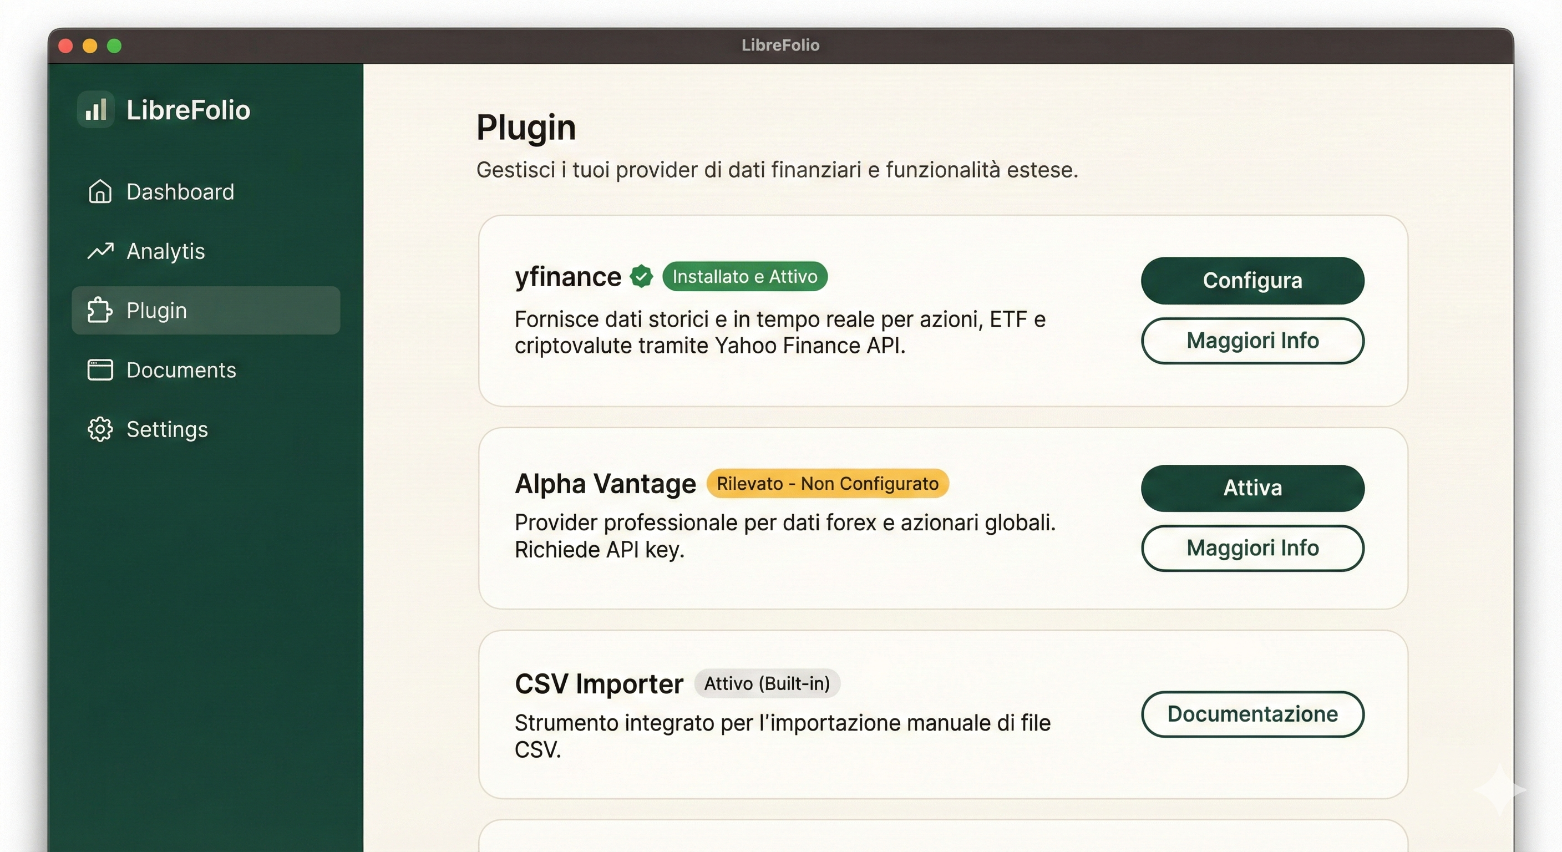
Task: Open Maggiori Info for Alpha Vantage
Action: click(x=1252, y=548)
